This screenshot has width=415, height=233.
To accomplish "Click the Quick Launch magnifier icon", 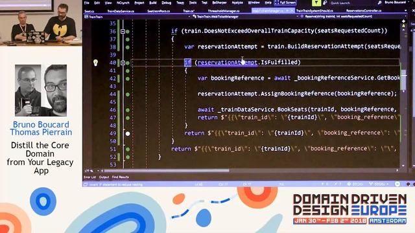I will point(379,3).
